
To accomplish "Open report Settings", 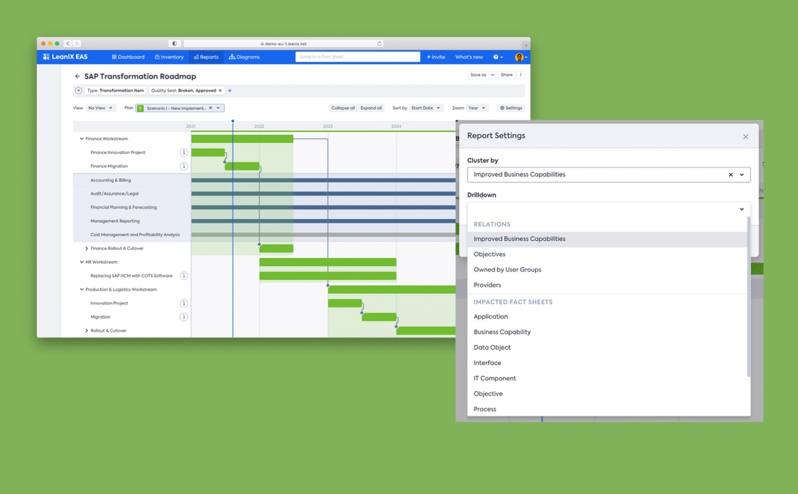I will (x=511, y=108).
